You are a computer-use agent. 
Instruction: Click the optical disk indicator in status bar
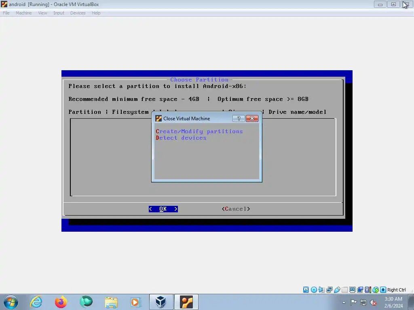click(x=314, y=290)
